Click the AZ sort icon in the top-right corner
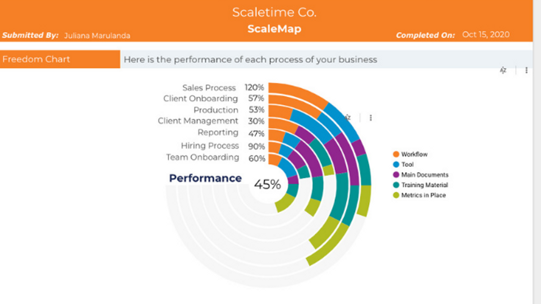This screenshot has height=304, width=541. pos(503,71)
